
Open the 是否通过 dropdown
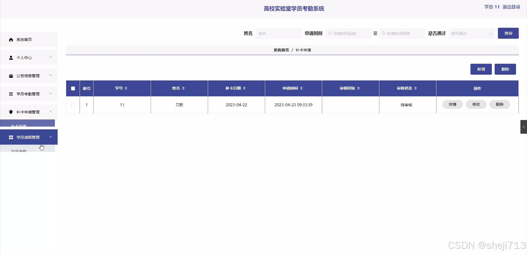(471, 34)
